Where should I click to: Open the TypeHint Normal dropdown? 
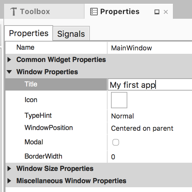pyautogui.click(x=150, y=116)
